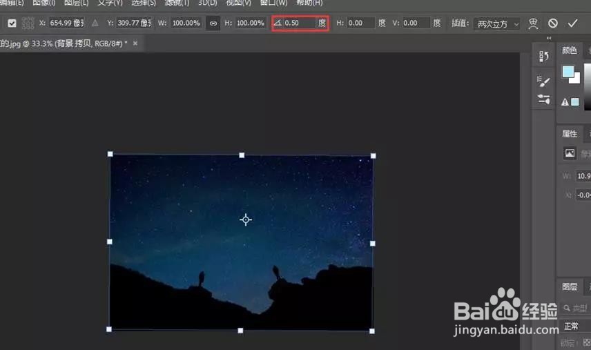Click the height H 100.00% field
Viewport: 591px width, 350px height.
click(250, 23)
